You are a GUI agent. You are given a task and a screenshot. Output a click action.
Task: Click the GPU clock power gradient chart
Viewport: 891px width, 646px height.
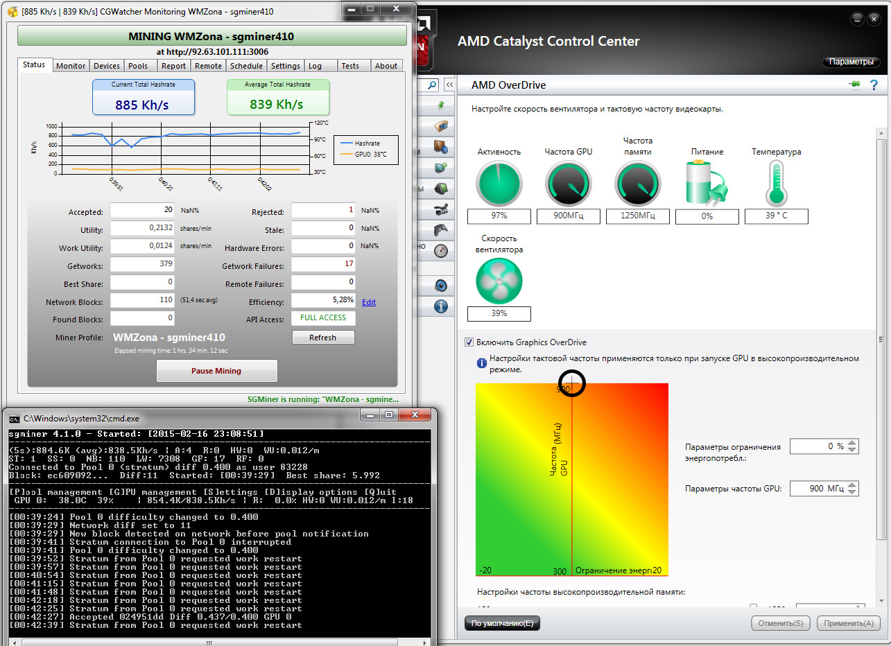(572, 480)
